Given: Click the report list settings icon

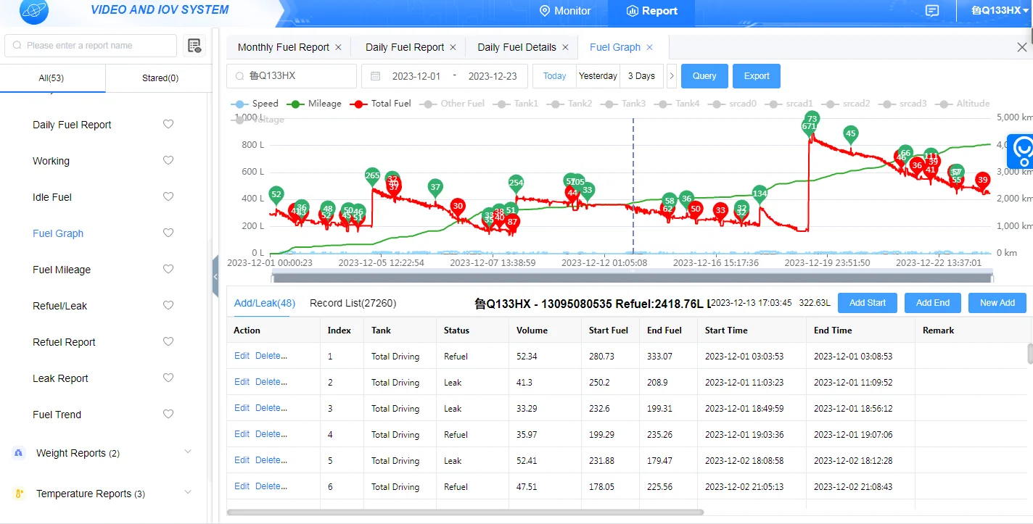Looking at the screenshot, I should [x=194, y=46].
